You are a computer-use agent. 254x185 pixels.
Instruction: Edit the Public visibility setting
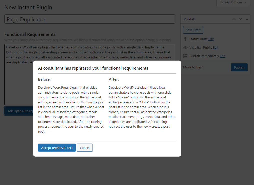[216, 47]
